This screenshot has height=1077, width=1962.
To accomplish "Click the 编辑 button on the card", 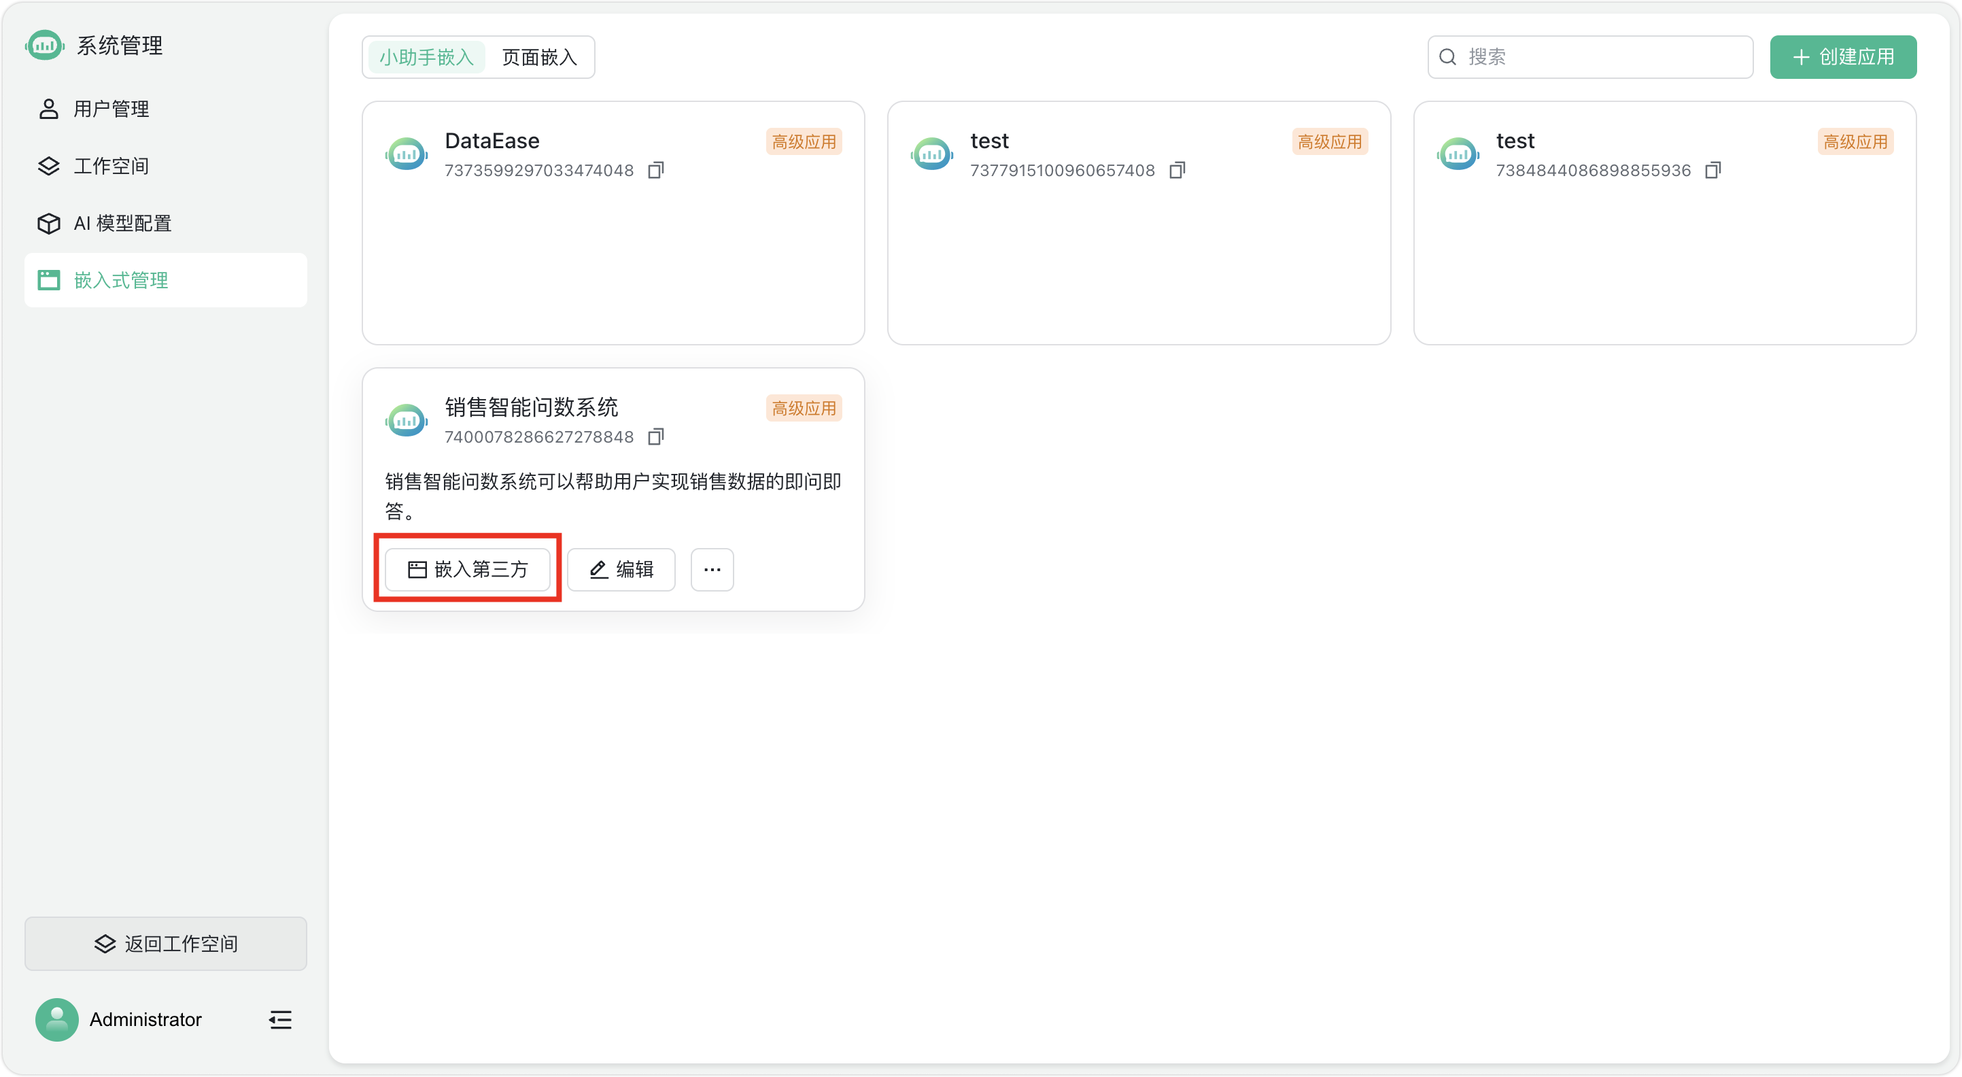I will (621, 570).
